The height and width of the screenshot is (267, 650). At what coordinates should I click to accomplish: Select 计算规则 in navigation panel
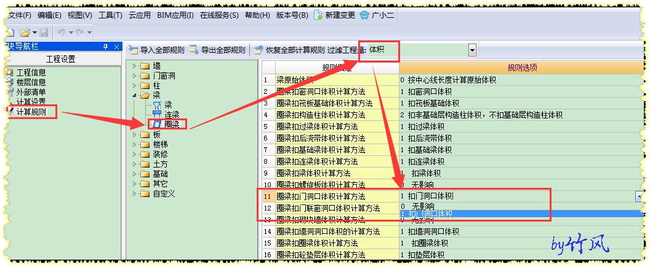click(x=31, y=112)
